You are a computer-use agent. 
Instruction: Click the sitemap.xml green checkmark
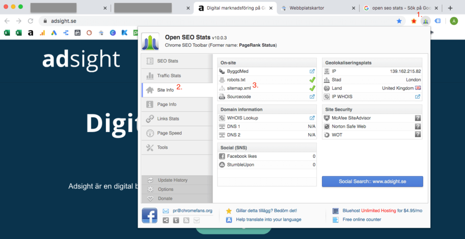pyautogui.click(x=312, y=88)
